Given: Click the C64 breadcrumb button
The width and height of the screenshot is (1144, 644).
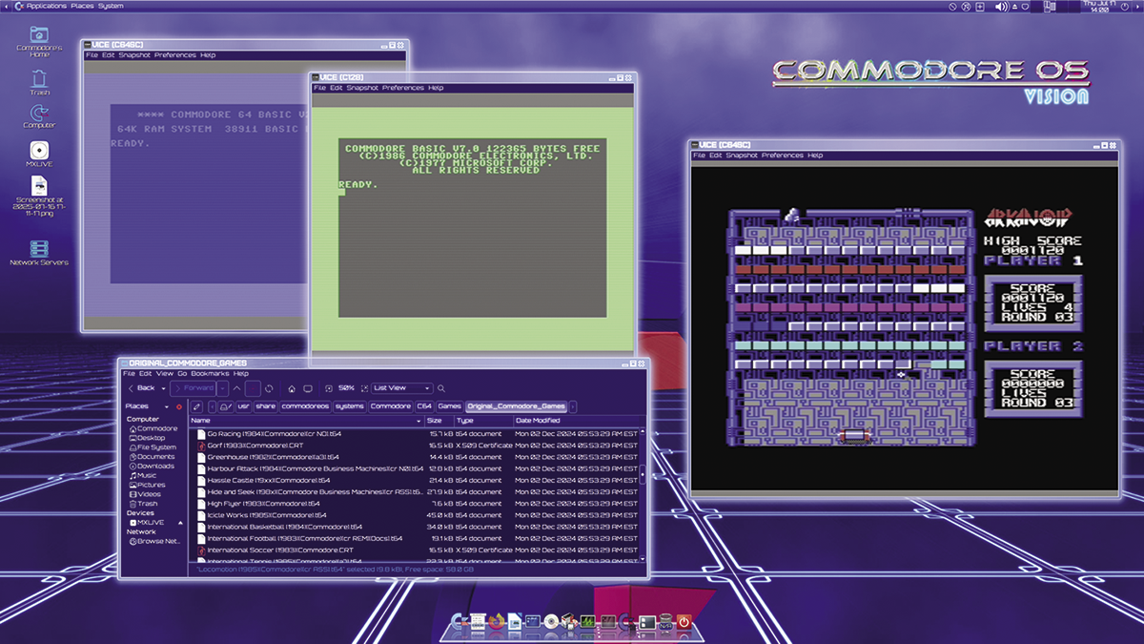Looking at the screenshot, I should 424,406.
